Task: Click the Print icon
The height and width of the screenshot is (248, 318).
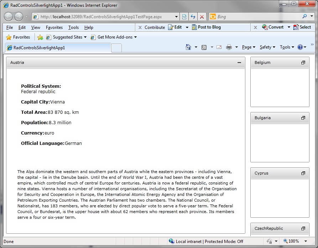Action: pos(229,47)
